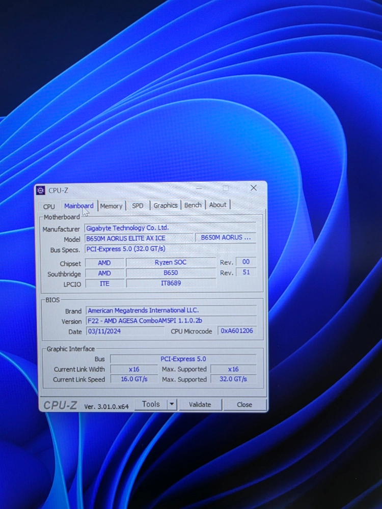Click BIOS Brand American Megatrends International LLC.
The height and width of the screenshot is (509, 382).
171,310
